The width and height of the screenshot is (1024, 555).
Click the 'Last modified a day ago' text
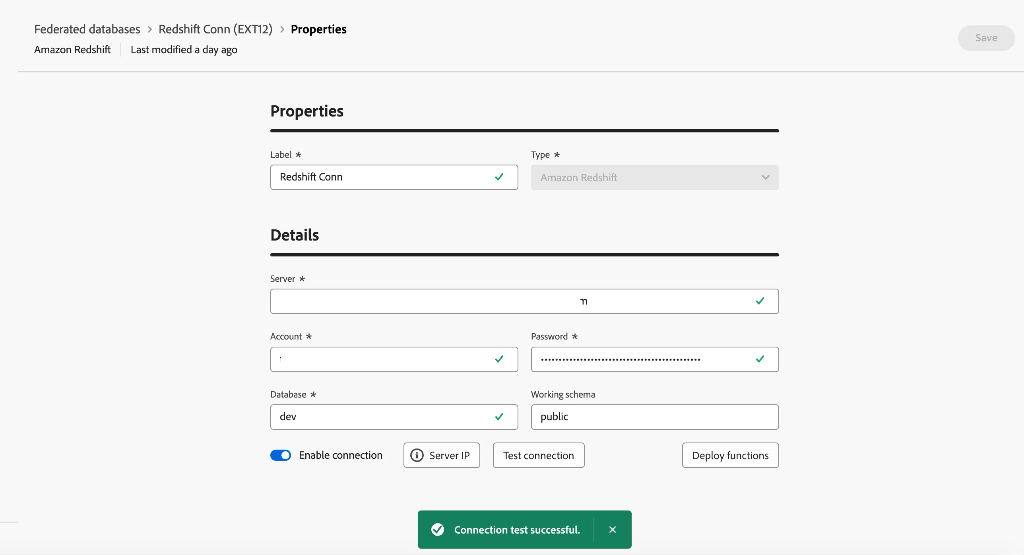pyautogui.click(x=184, y=50)
